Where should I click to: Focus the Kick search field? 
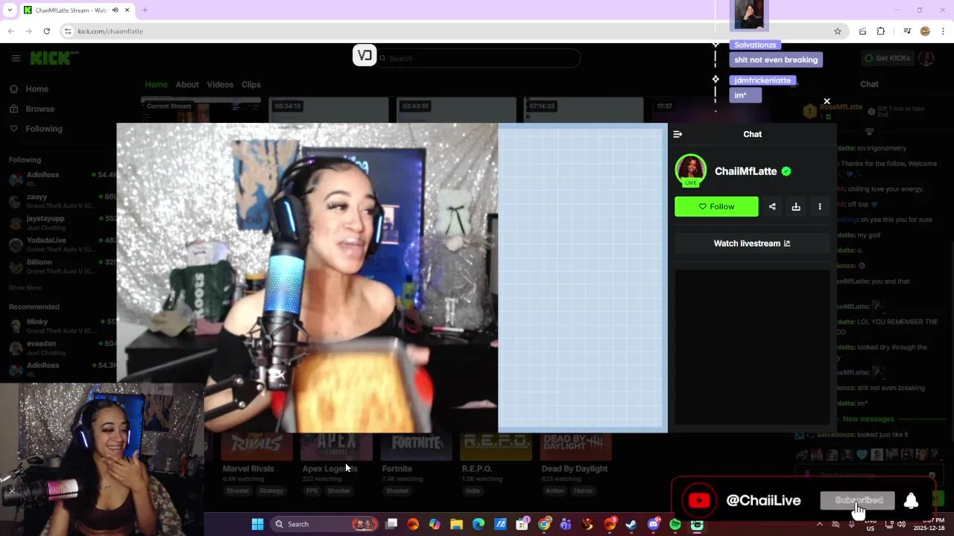[477, 58]
